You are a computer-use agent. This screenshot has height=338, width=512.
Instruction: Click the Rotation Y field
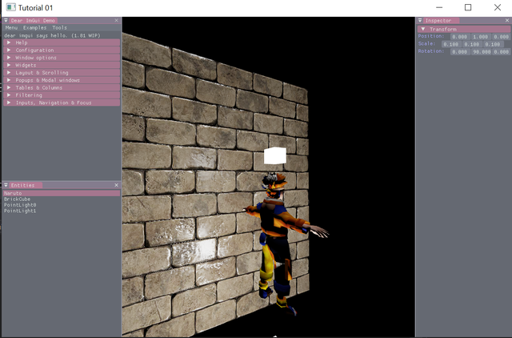coord(481,51)
